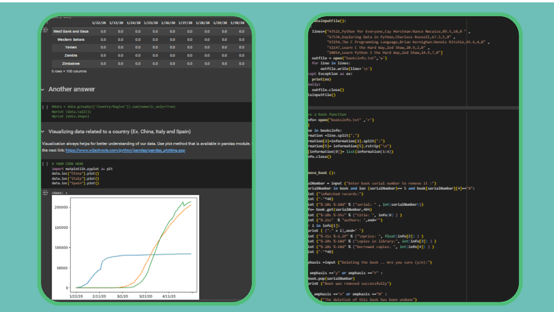
Task: Click the book.pop(serialNumber) code line
Action: tap(332, 278)
